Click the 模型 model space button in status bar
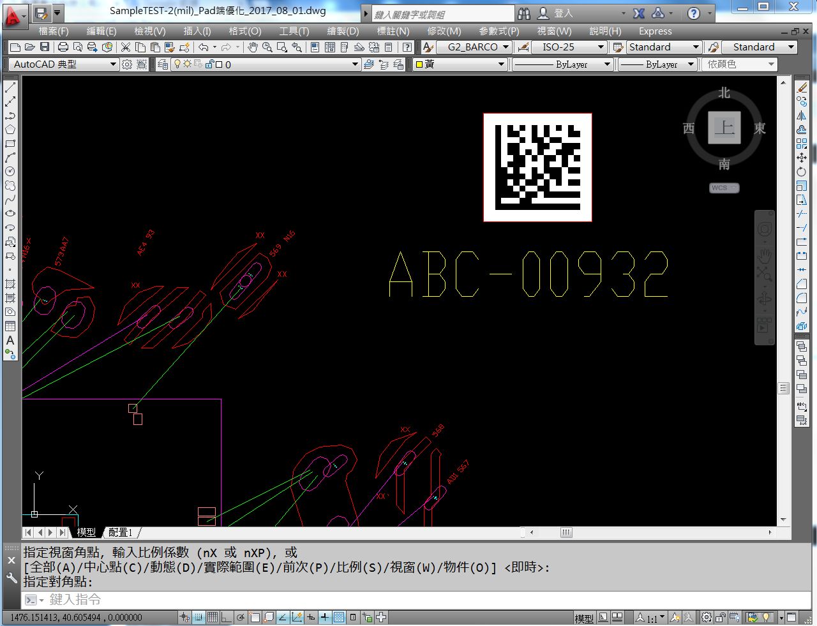Viewport: 817px width, 626px height. [x=584, y=618]
